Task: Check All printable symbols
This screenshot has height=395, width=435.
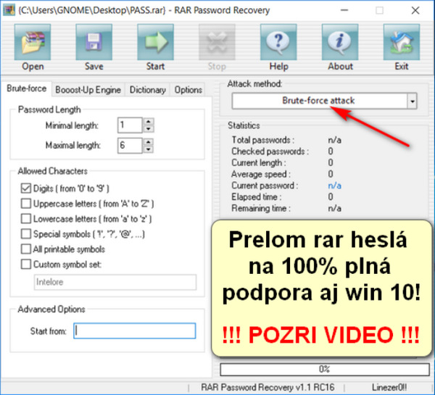Action: pyautogui.click(x=26, y=249)
